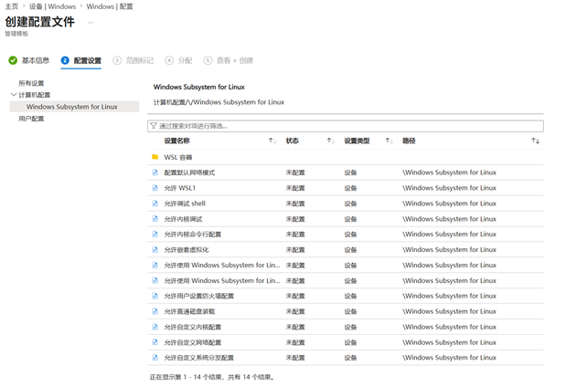
Task: Focus the 通过搜索对项进行筛选 filter box
Action: pyautogui.click(x=346, y=126)
